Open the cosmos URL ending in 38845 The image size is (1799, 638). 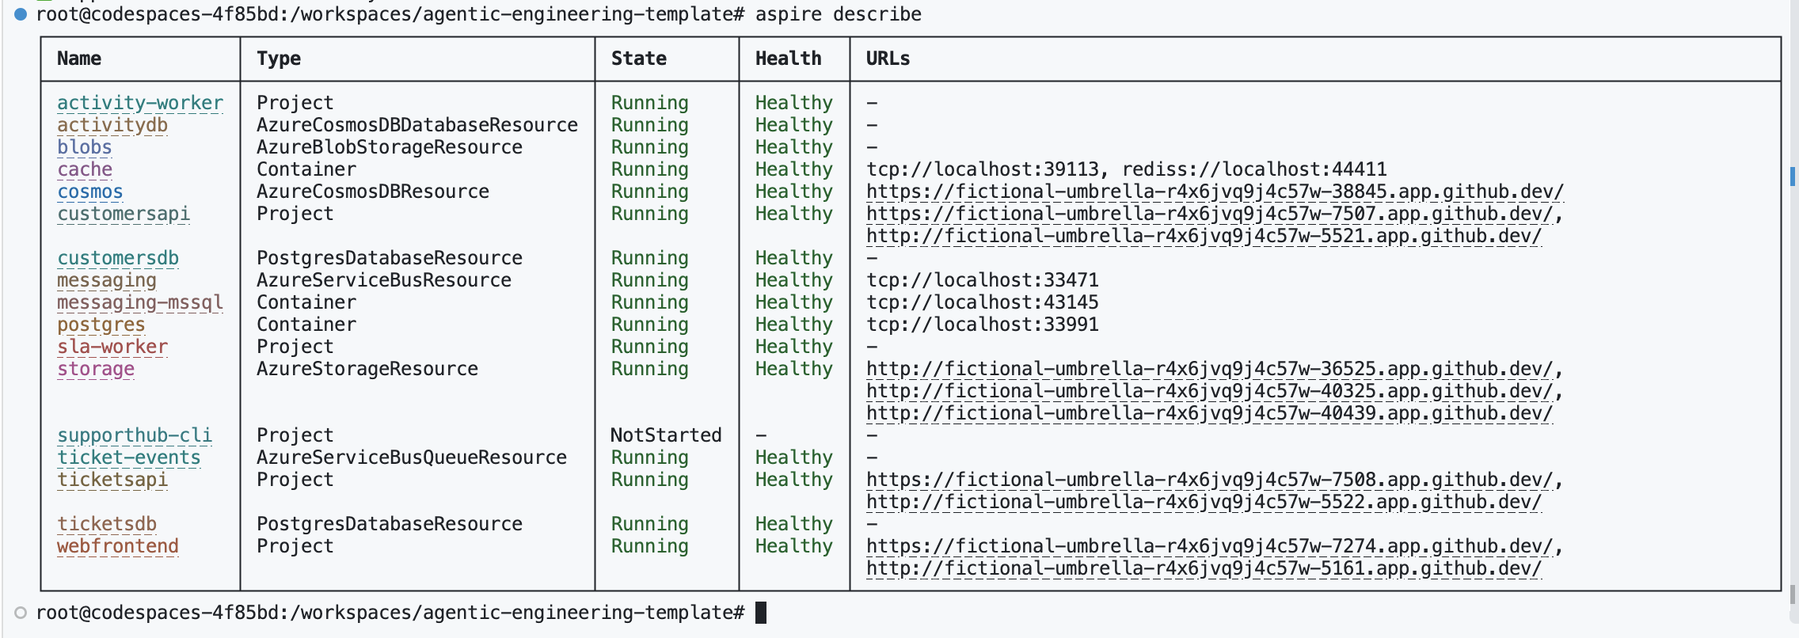coord(1215,192)
